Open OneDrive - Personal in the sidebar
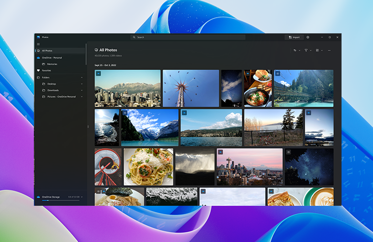 pos(60,58)
